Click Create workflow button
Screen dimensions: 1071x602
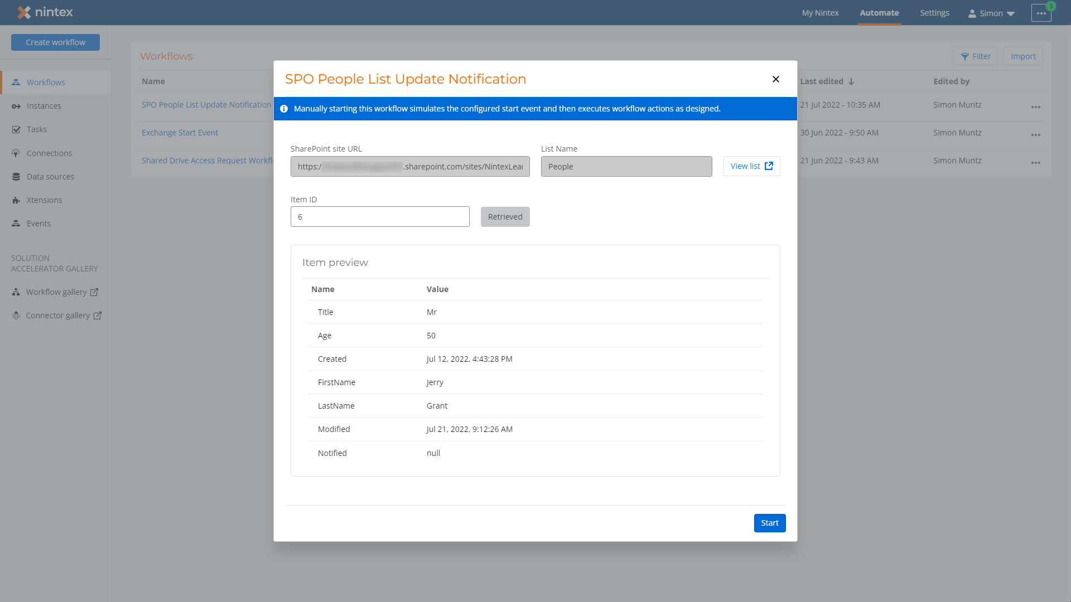(55, 42)
